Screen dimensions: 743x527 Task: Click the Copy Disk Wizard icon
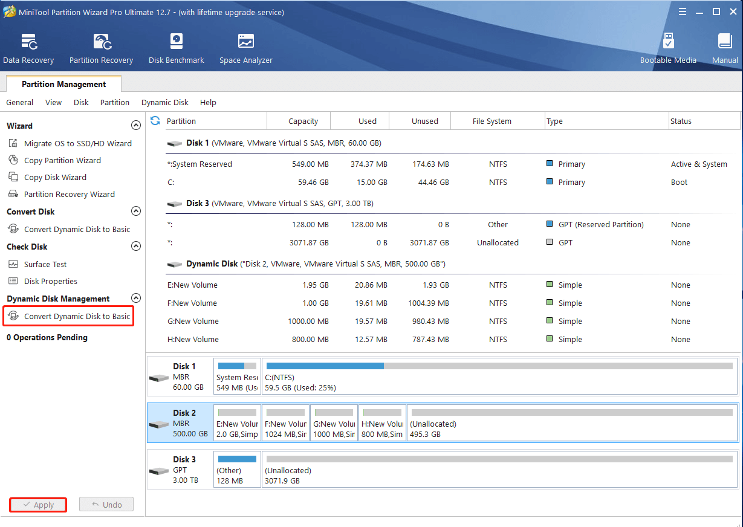tap(13, 177)
